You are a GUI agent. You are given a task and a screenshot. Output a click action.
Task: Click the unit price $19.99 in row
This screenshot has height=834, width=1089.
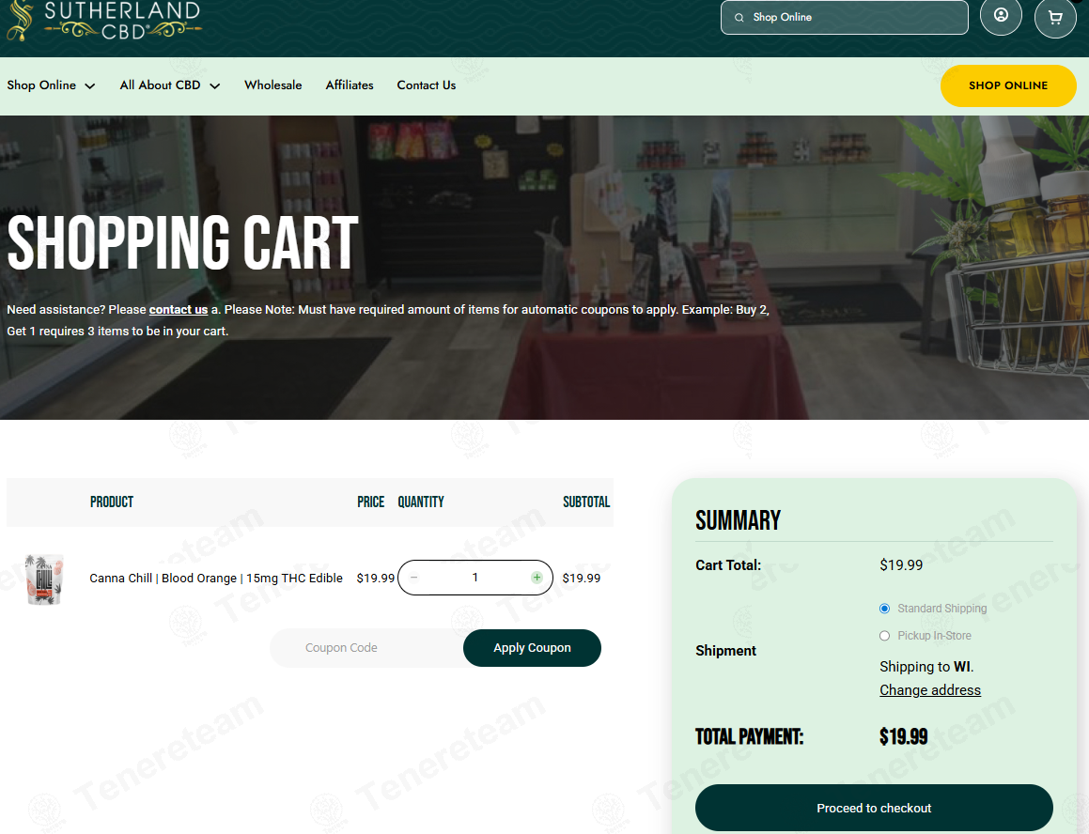[x=376, y=578]
